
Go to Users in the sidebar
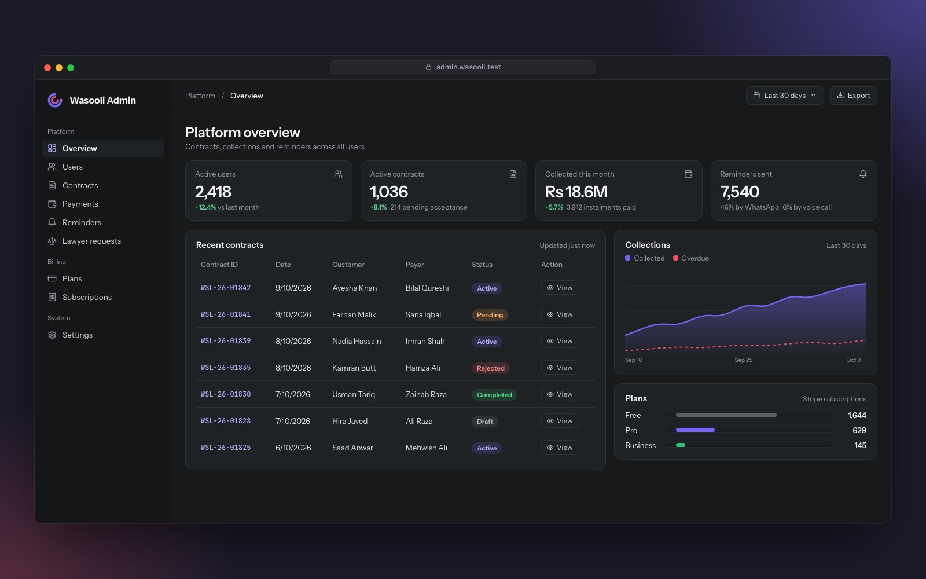pos(102,167)
